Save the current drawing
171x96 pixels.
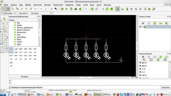coord(71,9)
